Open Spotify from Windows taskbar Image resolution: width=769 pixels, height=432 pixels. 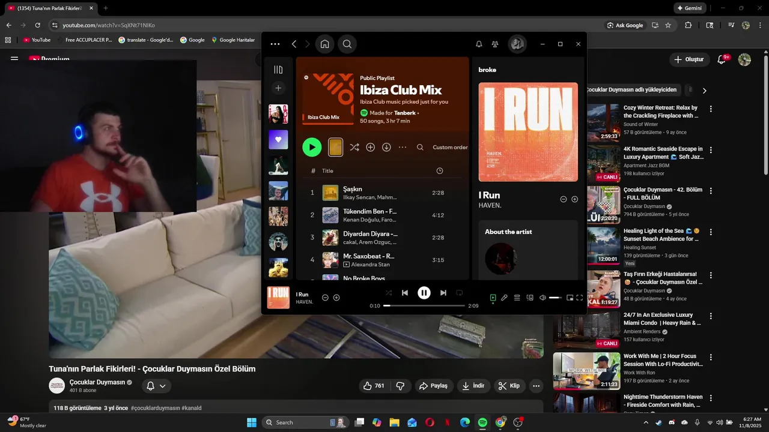(482, 422)
